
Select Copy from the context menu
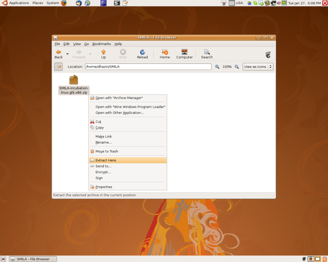[128, 127]
